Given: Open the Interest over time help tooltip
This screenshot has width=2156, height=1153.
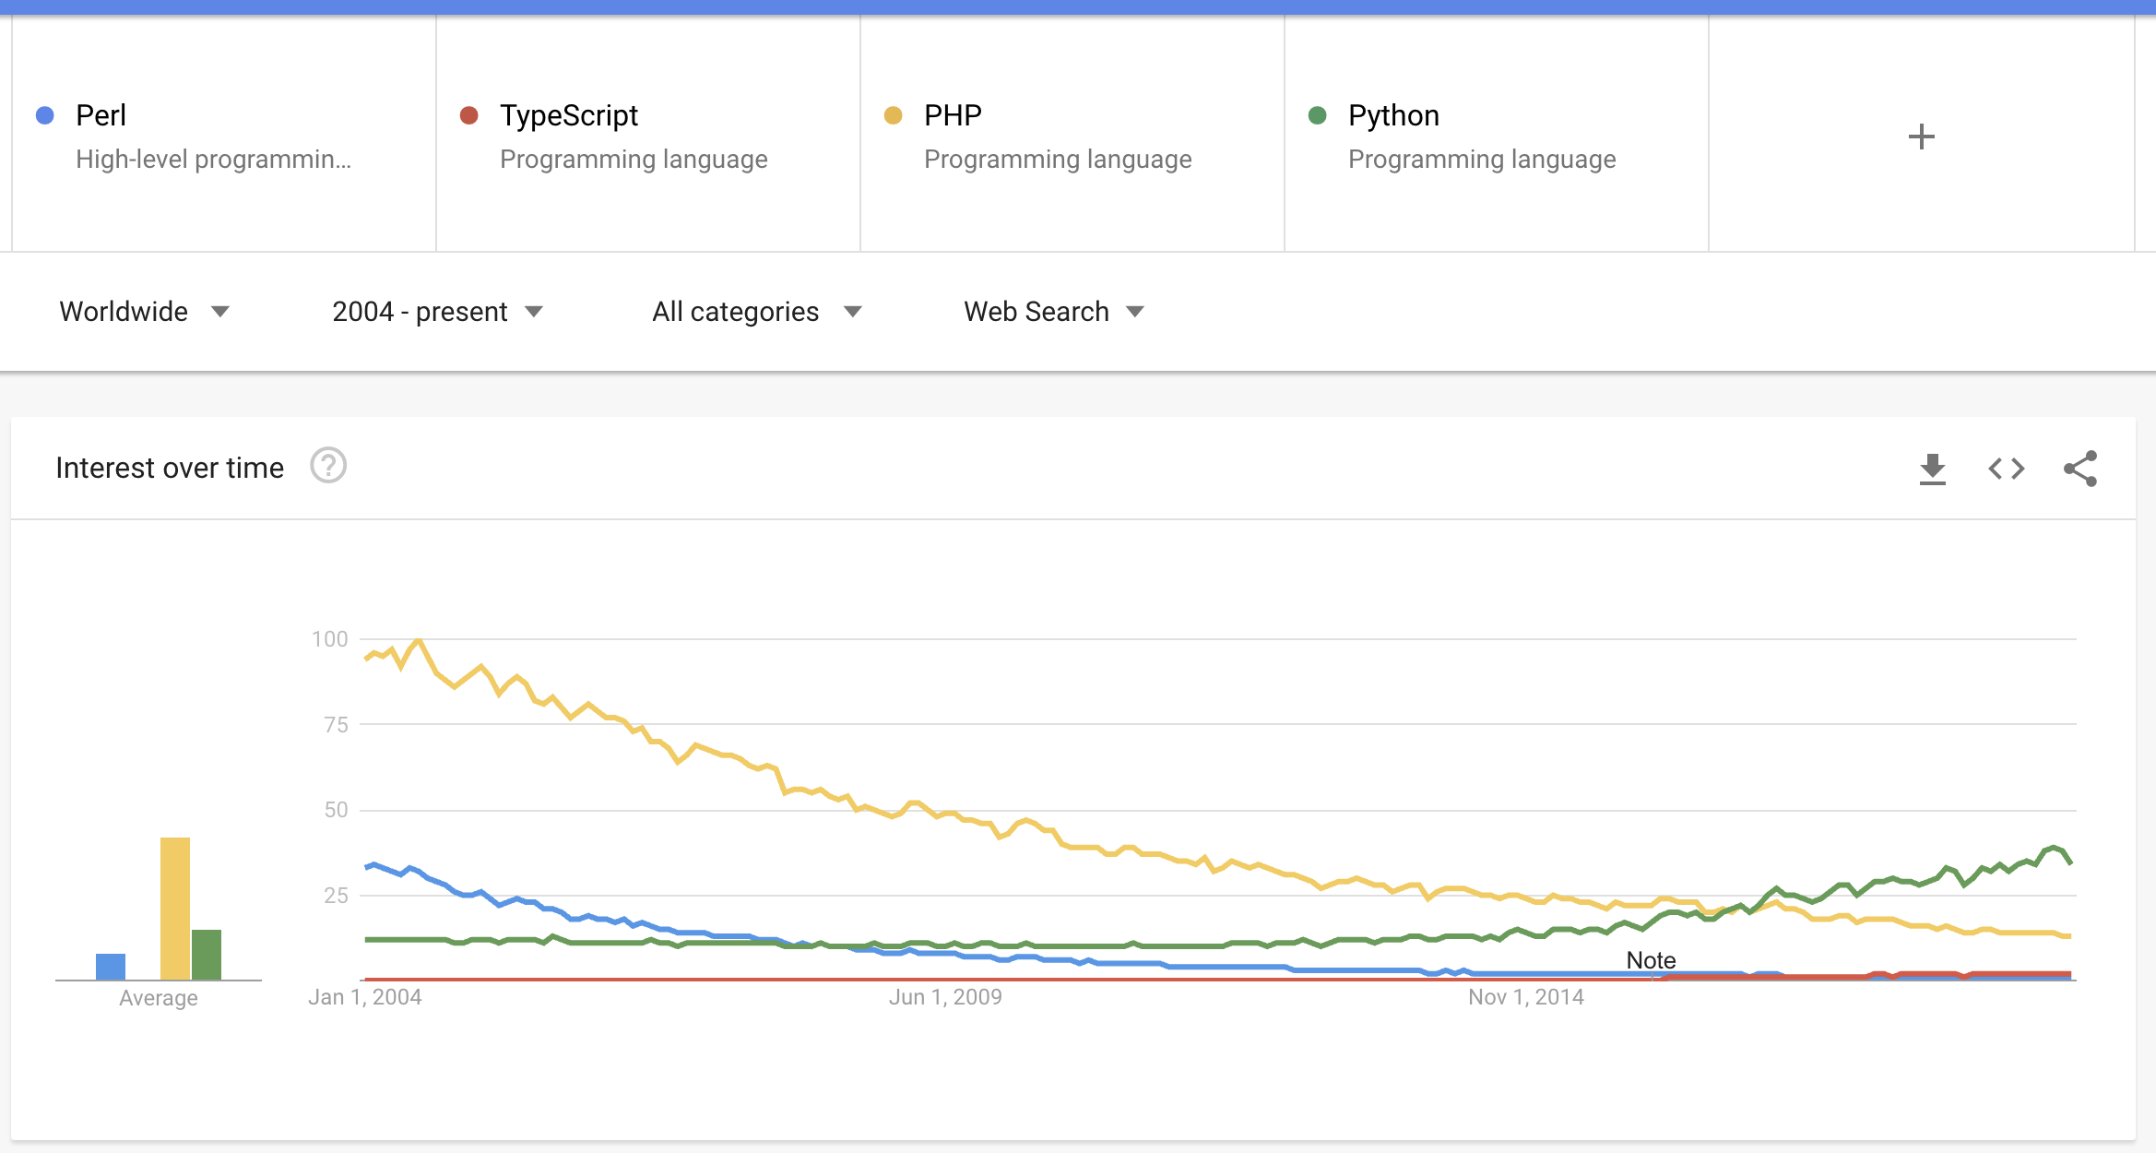Looking at the screenshot, I should click(x=328, y=467).
